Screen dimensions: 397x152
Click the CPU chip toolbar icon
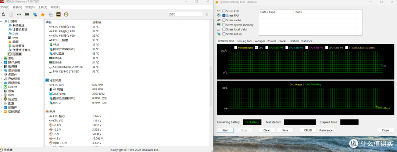pos(19,14)
